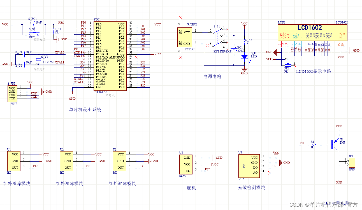Select the U3 BZ infrared module block
This screenshot has height=210, width=362.
(119, 161)
